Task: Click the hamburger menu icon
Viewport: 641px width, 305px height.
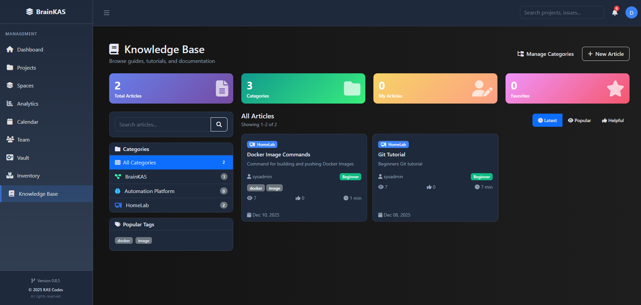Action: pos(106,12)
